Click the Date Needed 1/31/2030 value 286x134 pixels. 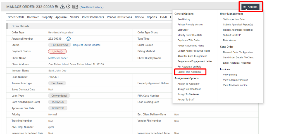58,102
